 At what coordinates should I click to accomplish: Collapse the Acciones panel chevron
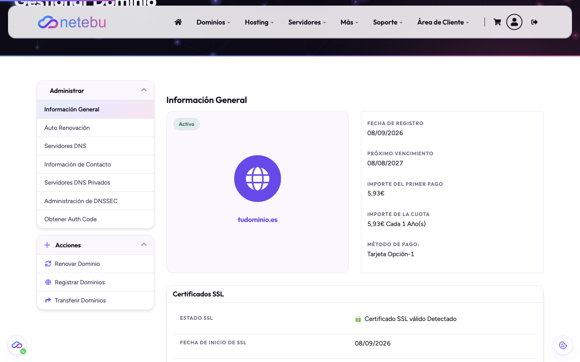[x=144, y=245]
